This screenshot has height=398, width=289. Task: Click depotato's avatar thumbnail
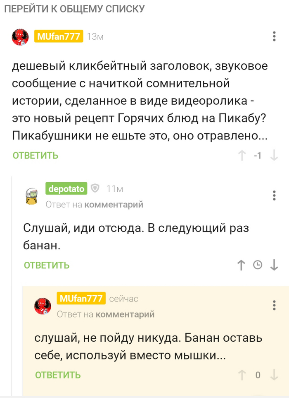coord(32,195)
